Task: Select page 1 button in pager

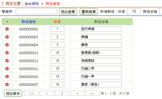Action: (x=62, y=93)
